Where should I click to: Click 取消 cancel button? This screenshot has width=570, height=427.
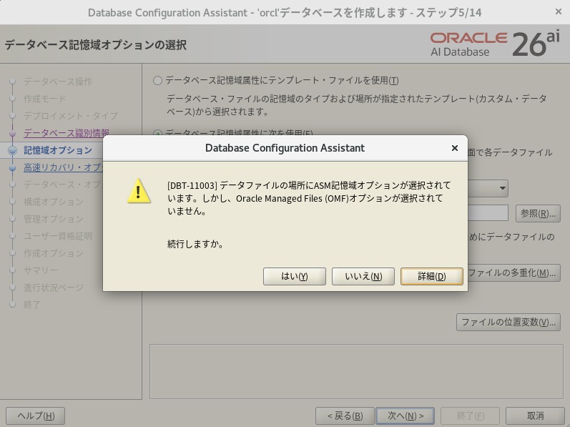tap(535, 416)
